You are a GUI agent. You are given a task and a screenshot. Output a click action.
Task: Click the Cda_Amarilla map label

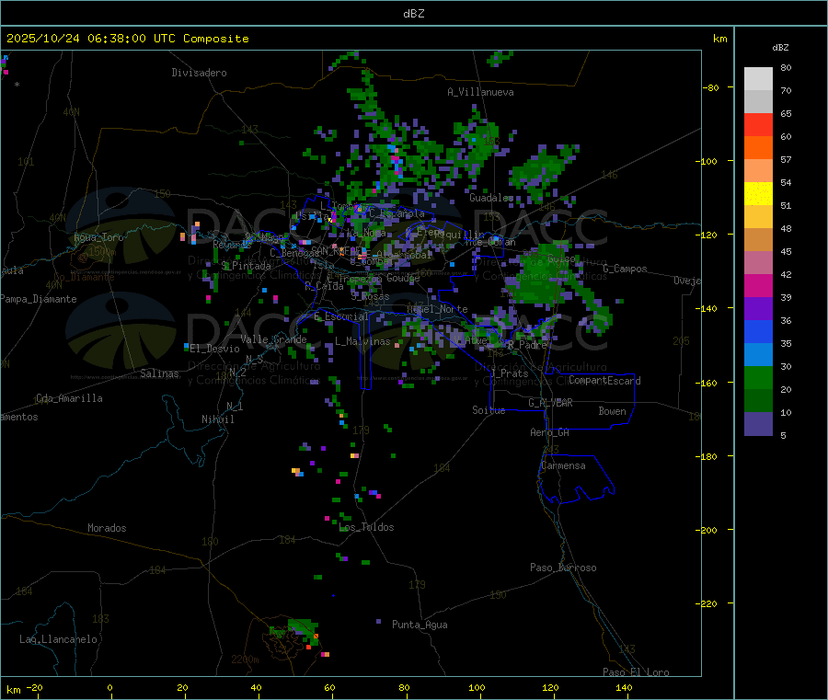coord(69,398)
